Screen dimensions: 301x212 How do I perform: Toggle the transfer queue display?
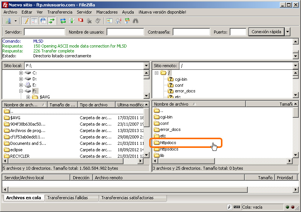[52, 21]
